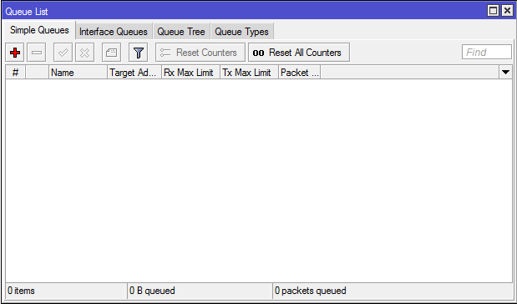Sort by the # column header
The image size is (517, 304).
click(15, 72)
